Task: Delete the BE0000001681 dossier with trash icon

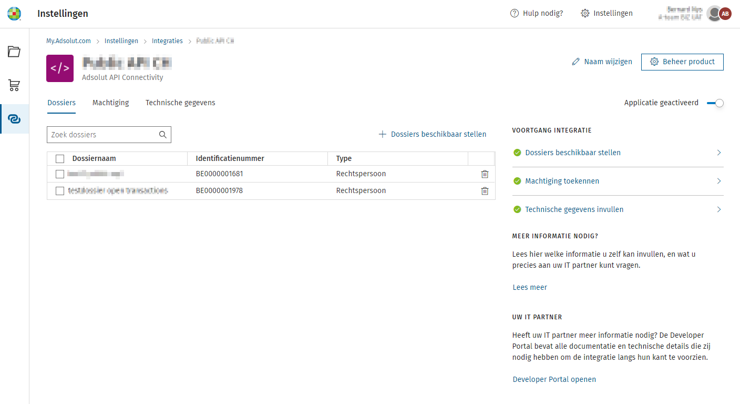Action: click(485, 174)
